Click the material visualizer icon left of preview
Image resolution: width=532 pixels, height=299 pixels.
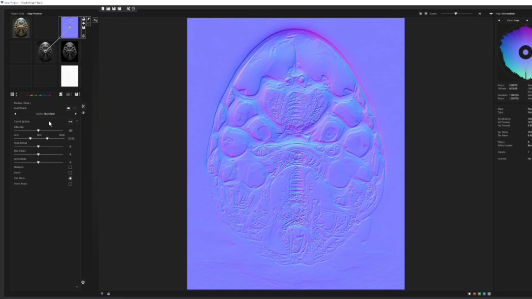tap(96, 20)
